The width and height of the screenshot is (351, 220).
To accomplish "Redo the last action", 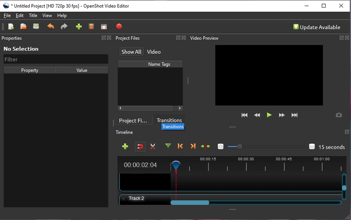I will click(x=64, y=26).
